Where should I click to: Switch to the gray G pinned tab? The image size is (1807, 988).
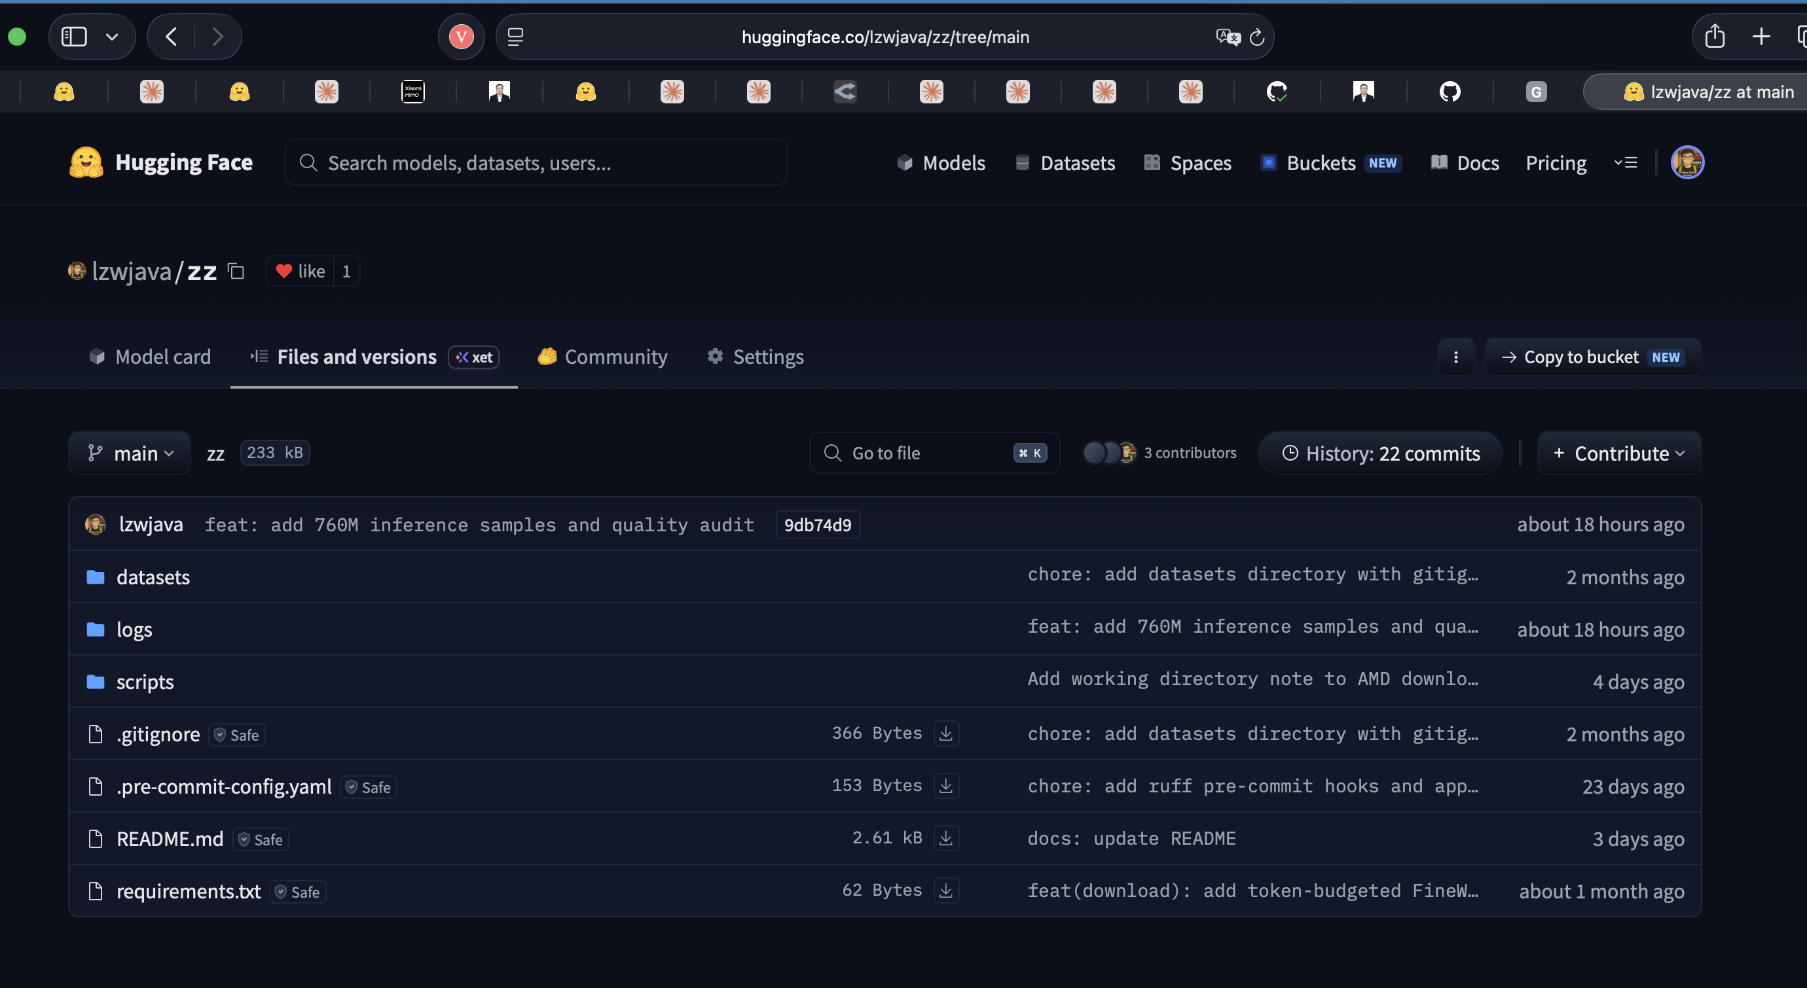tap(1535, 91)
